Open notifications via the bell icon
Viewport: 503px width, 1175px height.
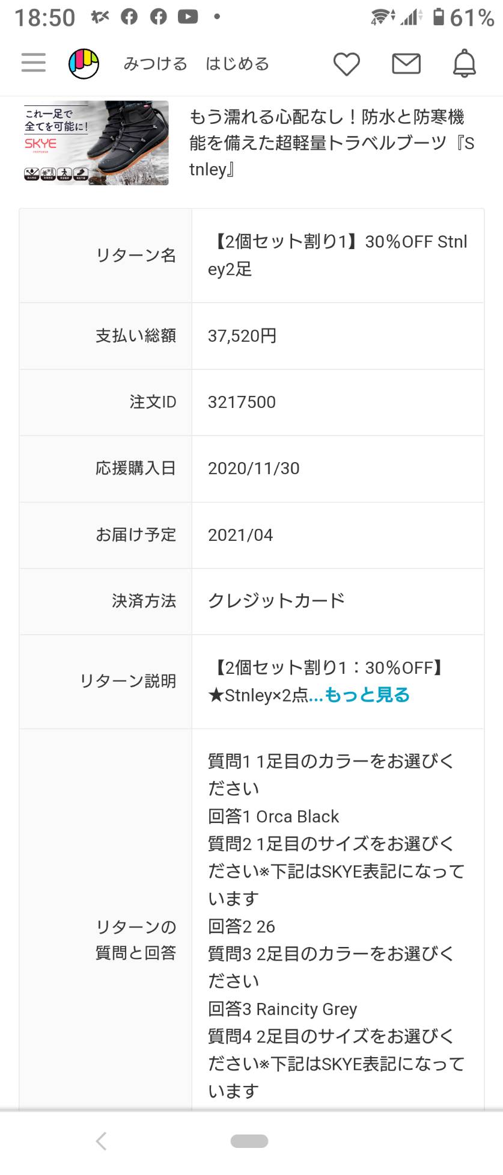(x=465, y=64)
